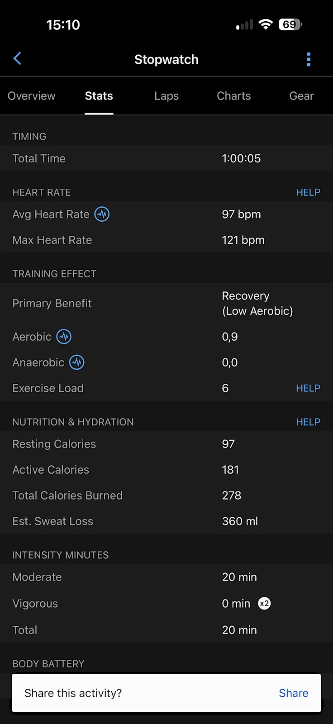Tap the Anaerobic info icon
The height and width of the screenshot is (724, 333).
pyautogui.click(x=77, y=362)
